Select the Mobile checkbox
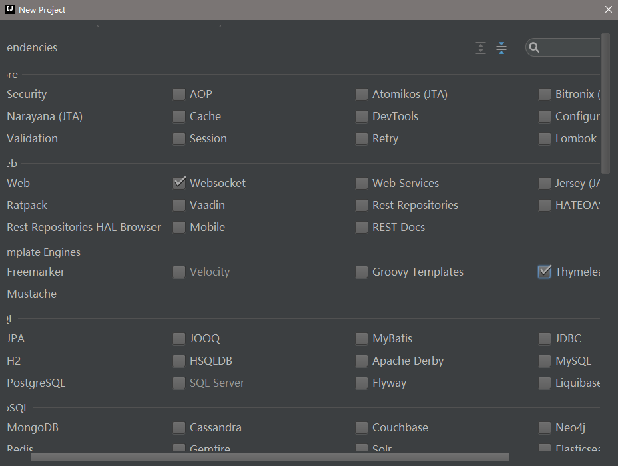Image resolution: width=618 pixels, height=466 pixels. pyautogui.click(x=179, y=228)
